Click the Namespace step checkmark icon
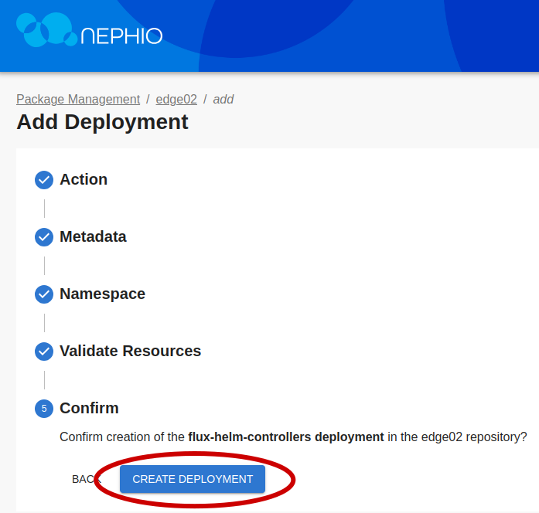The width and height of the screenshot is (539, 513). click(44, 294)
